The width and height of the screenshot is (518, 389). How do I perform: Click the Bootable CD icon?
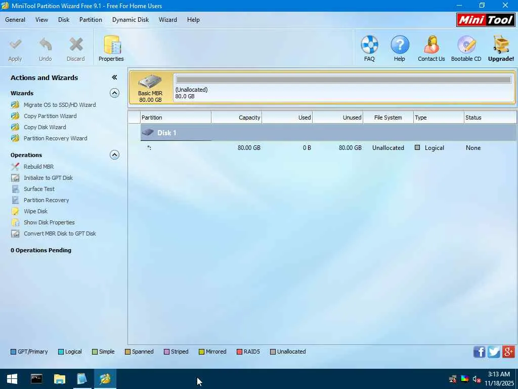click(466, 45)
